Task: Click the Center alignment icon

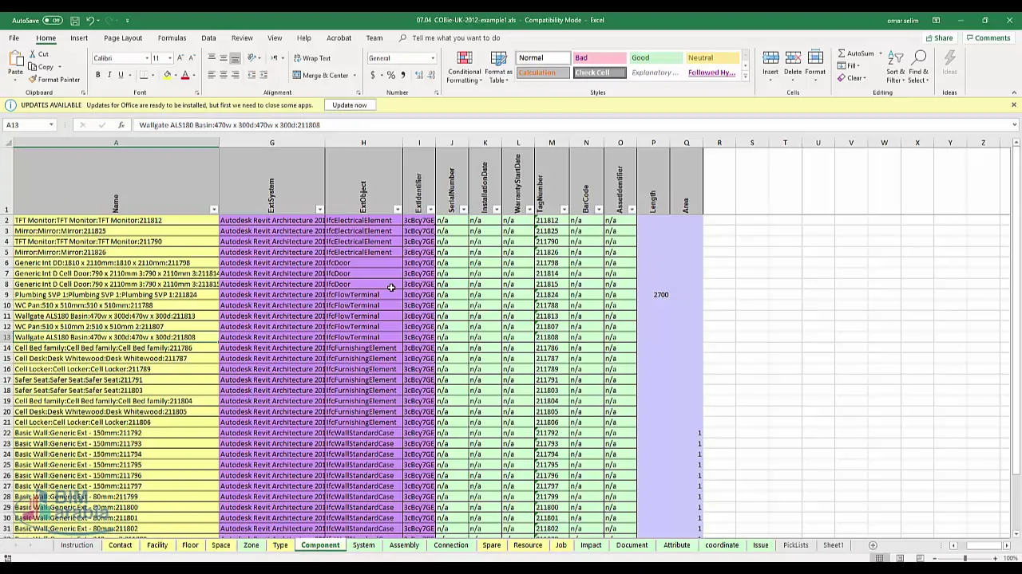Action: click(x=224, y=75)
